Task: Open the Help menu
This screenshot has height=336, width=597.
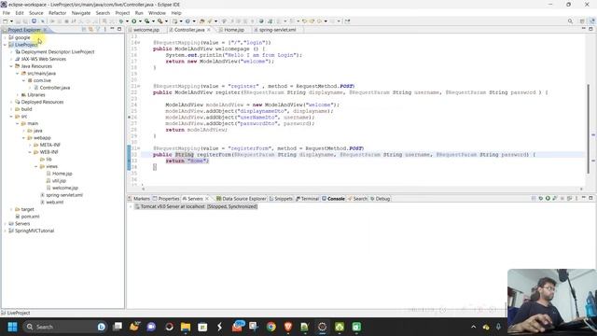Action: (176, 13)
